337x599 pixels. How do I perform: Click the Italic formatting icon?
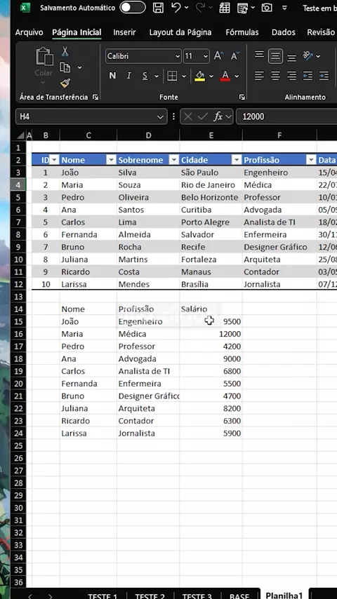pyautogui.click(x=129, y=76)
